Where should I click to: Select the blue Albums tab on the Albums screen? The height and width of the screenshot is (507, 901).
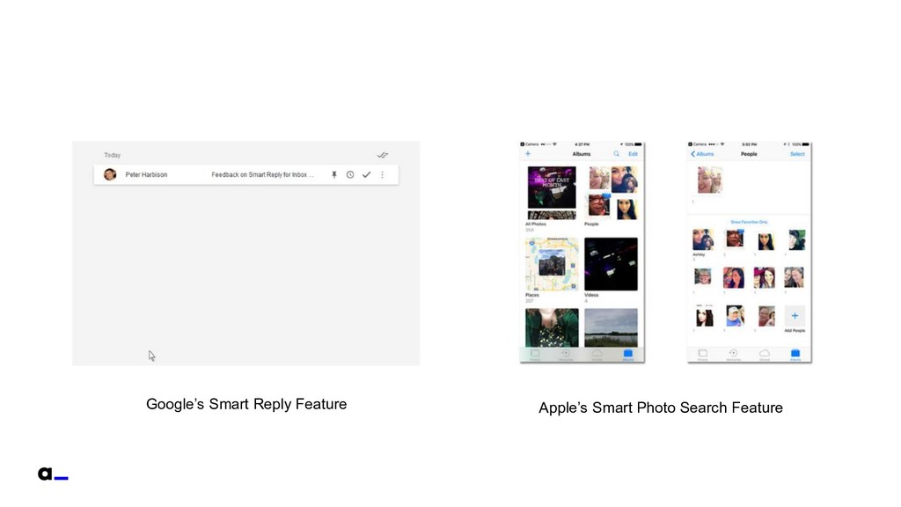point(628,355)
